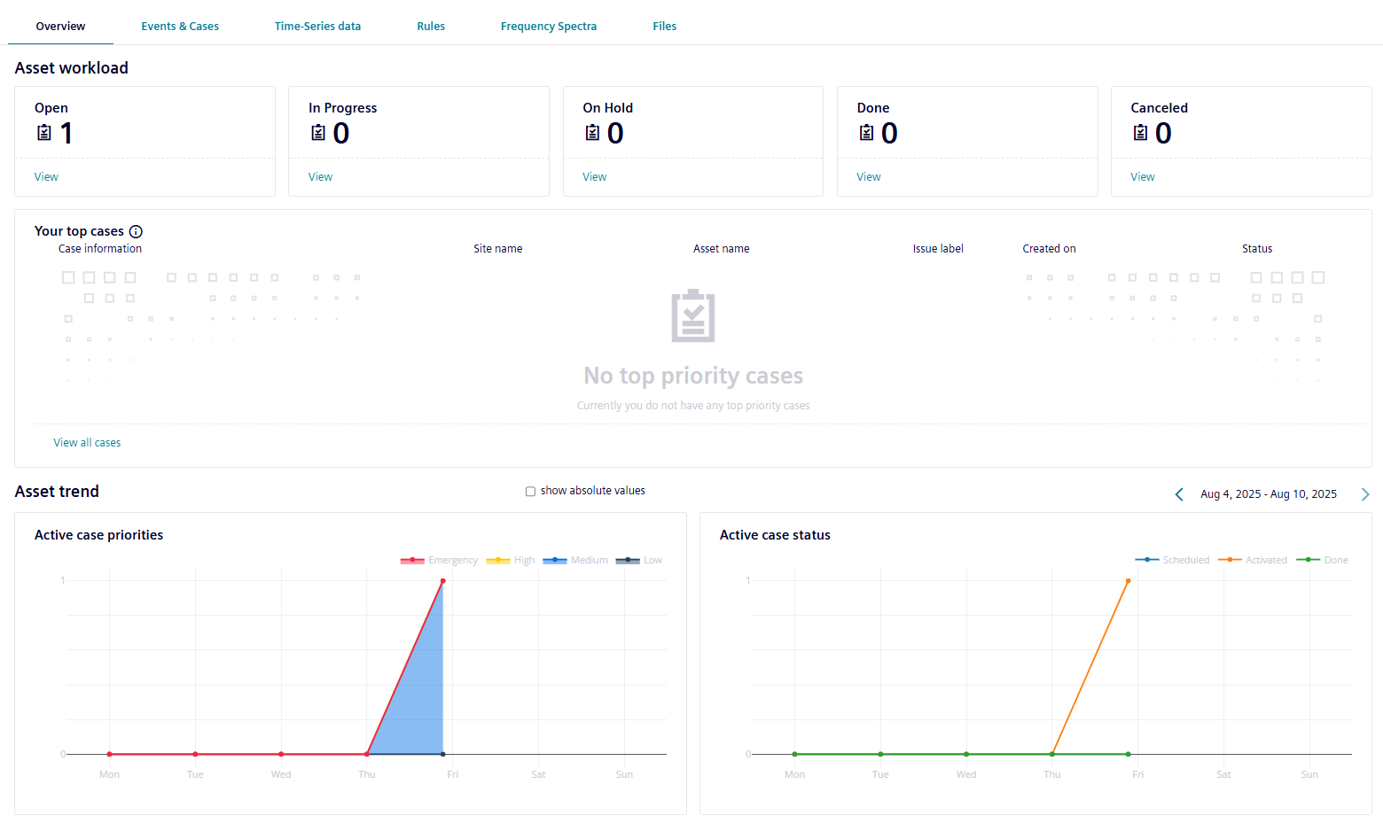Click the Canceled card clipboard icon

point(1140,133)
